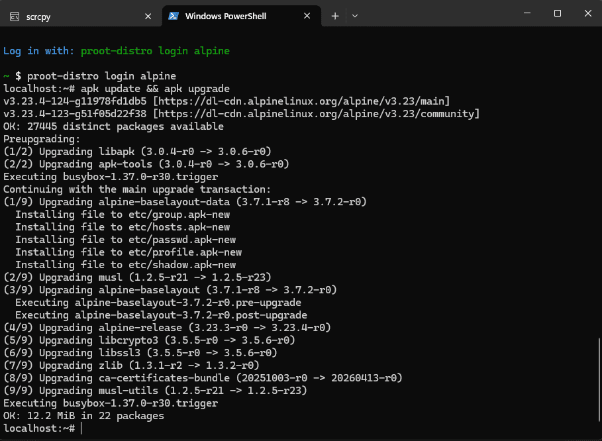Click '(3/9) Upgrading alpine-baselayout' line
602x441 pixels.
(170, 290)
